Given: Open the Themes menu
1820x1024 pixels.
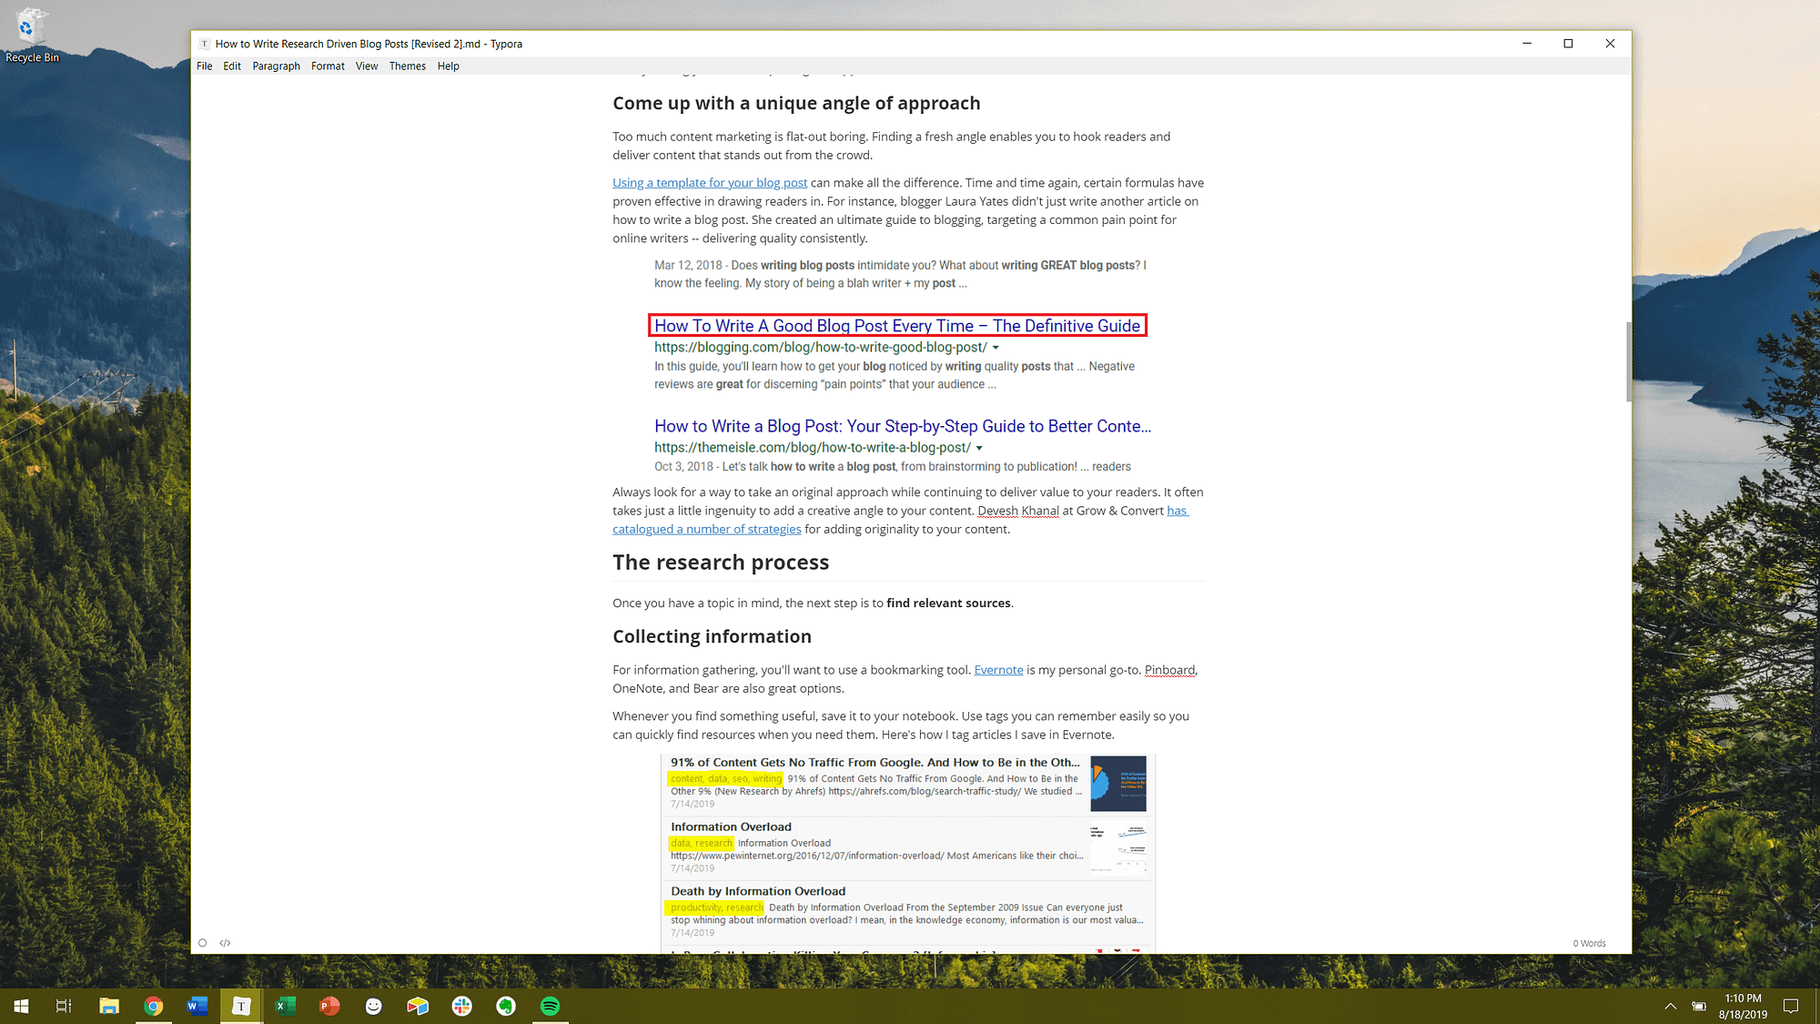Looking at the screenshot, I should [407, 66].
